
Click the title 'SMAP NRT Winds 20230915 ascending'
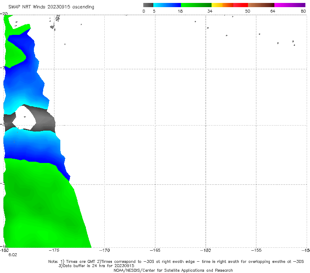51,7
